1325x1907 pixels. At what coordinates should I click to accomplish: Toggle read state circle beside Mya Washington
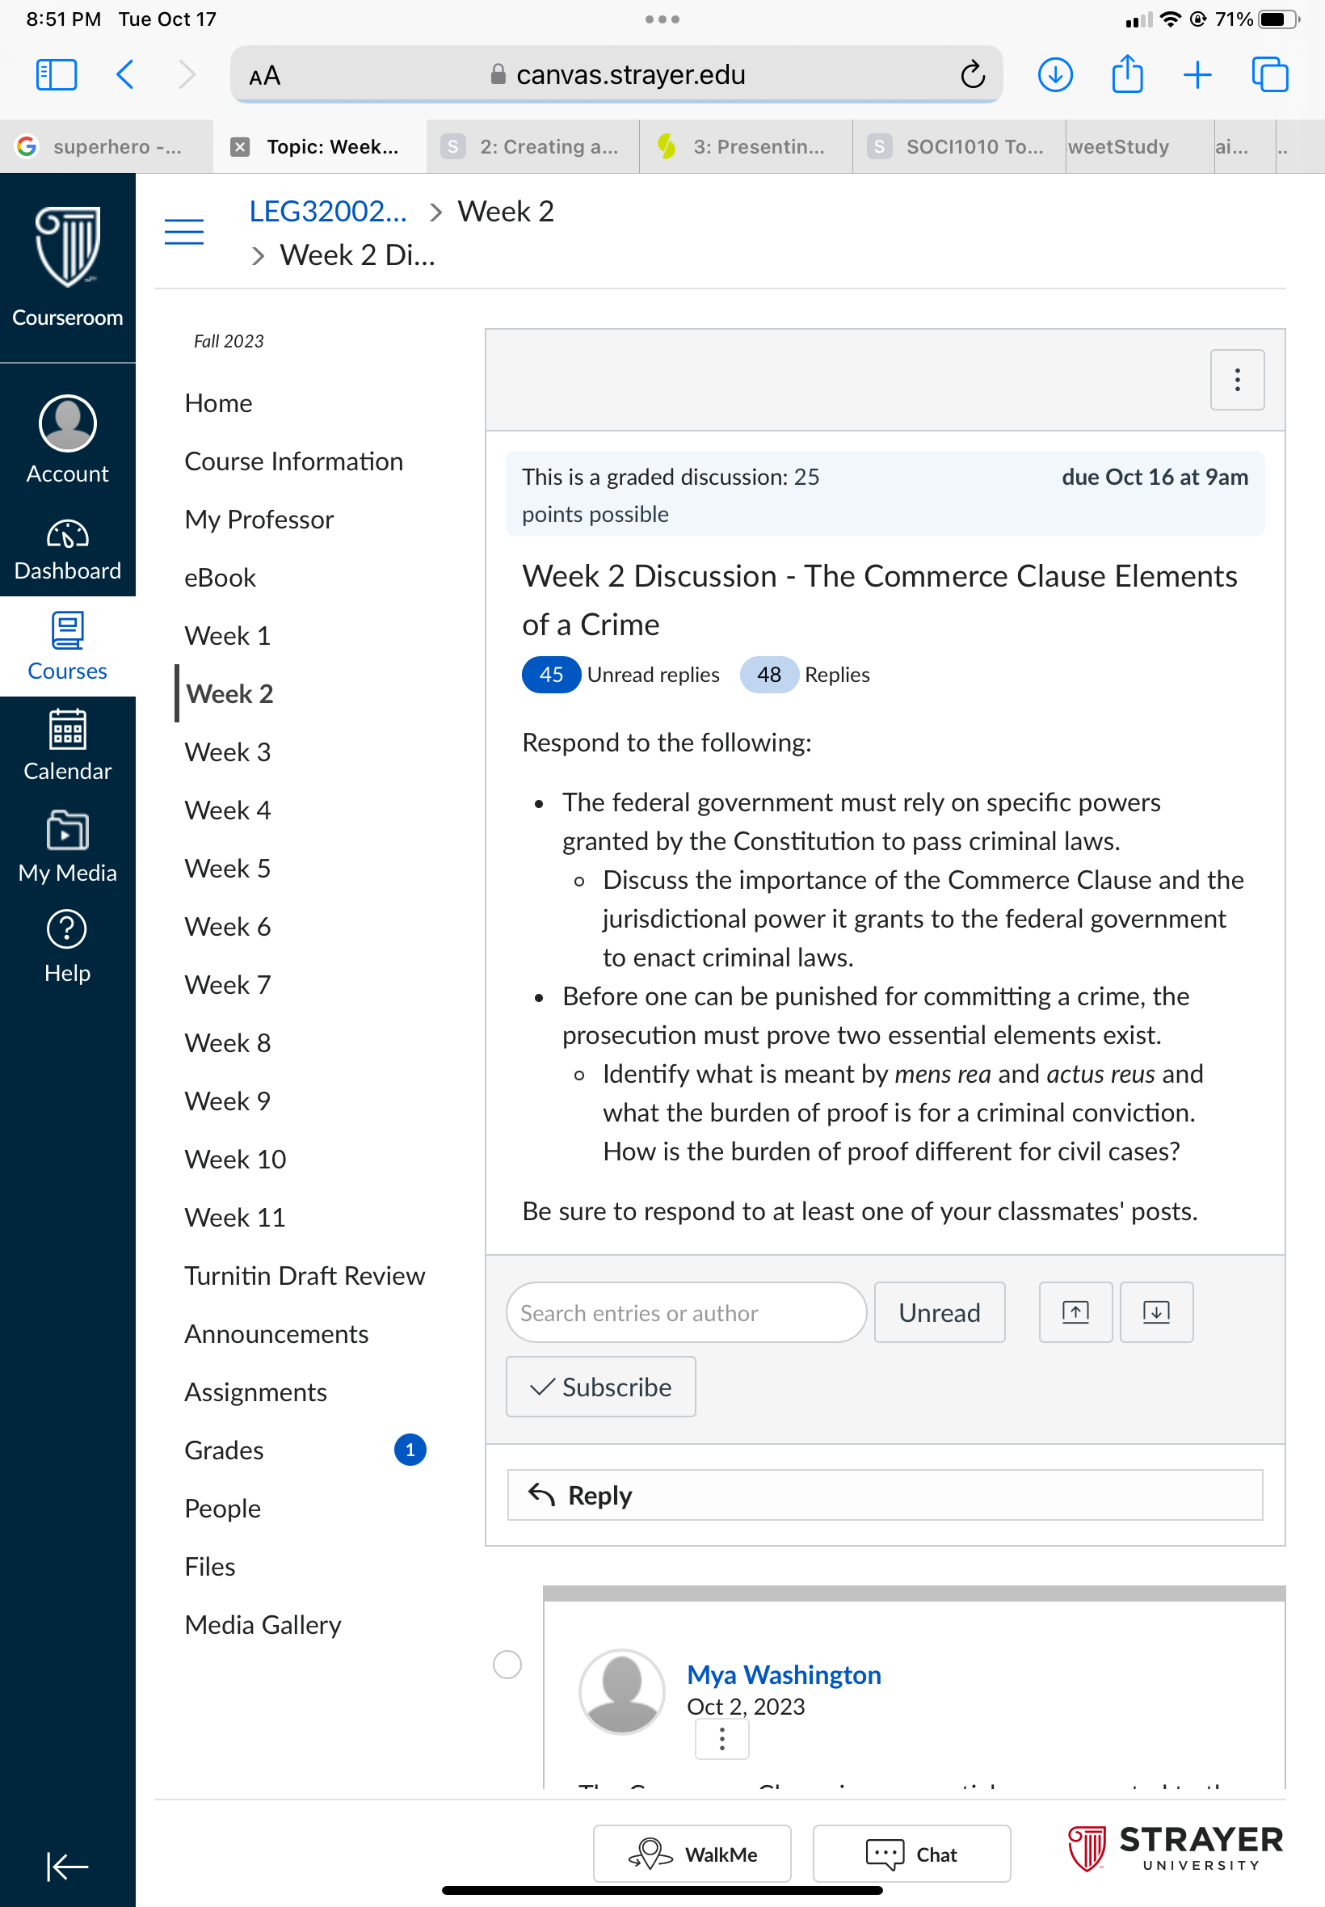coord(507,1664)
